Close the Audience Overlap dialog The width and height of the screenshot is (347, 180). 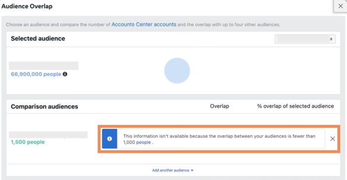click(341, 6)
